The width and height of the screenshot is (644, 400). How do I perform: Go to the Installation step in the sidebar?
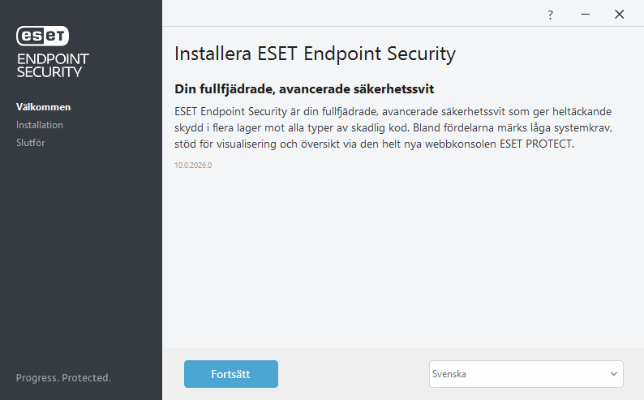[x=40, y=125]
